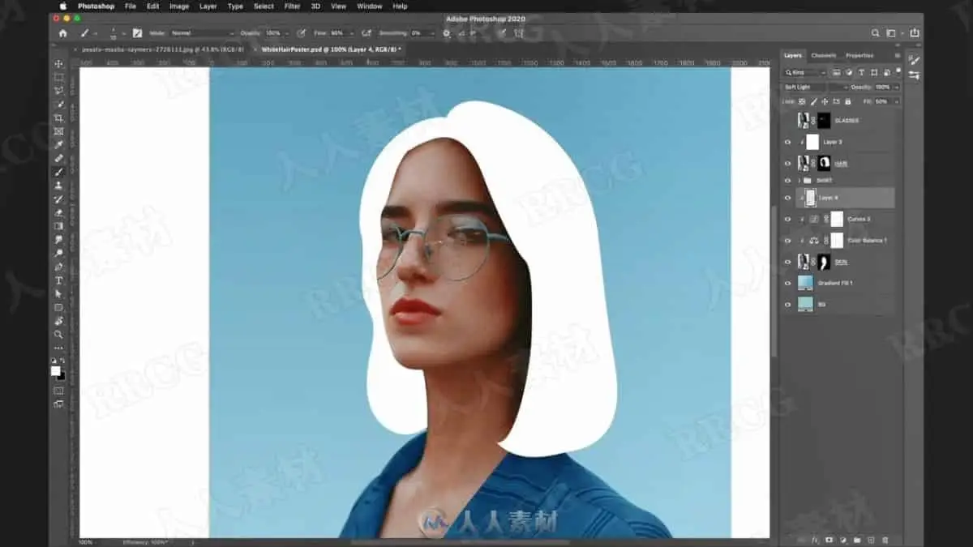Open the Window menu

[x=370, y=6]
